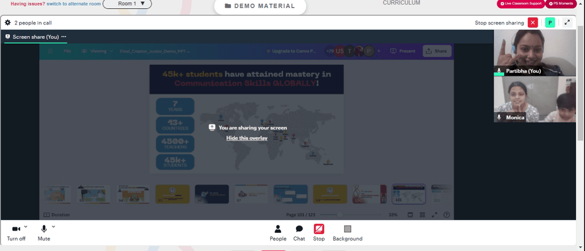Click 'switch to alternate room' link

pos(74,4)
